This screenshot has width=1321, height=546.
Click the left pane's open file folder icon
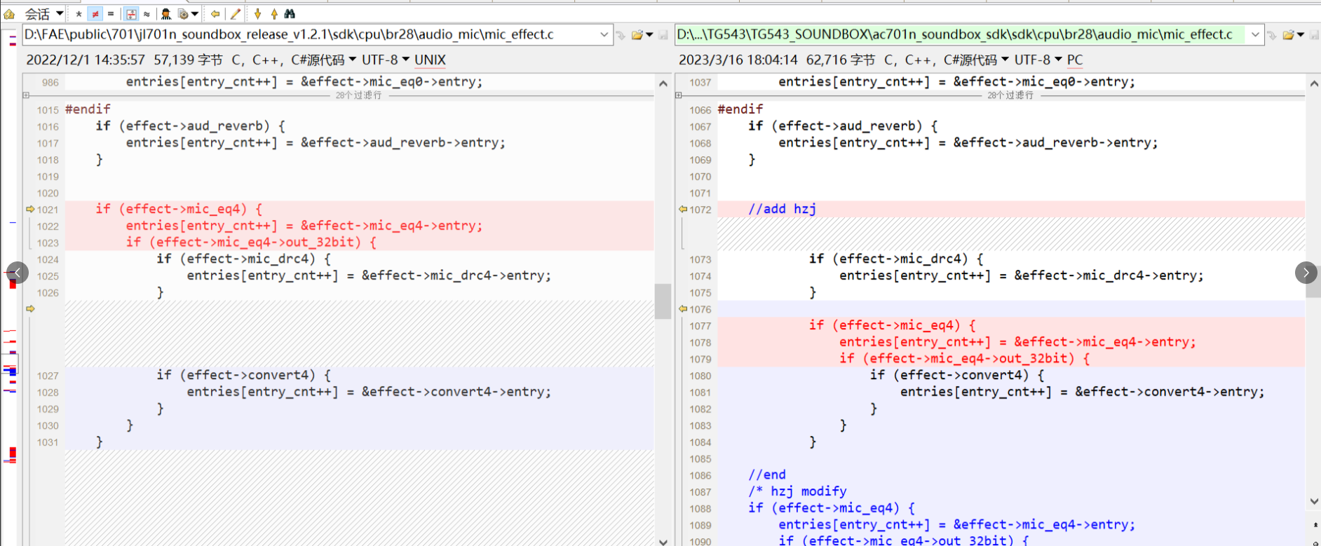tap(637, 34)
